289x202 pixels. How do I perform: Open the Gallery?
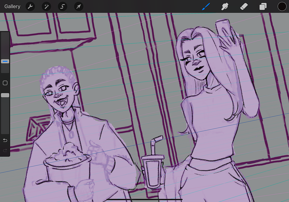pyautogui.click(x=12, y=6)
